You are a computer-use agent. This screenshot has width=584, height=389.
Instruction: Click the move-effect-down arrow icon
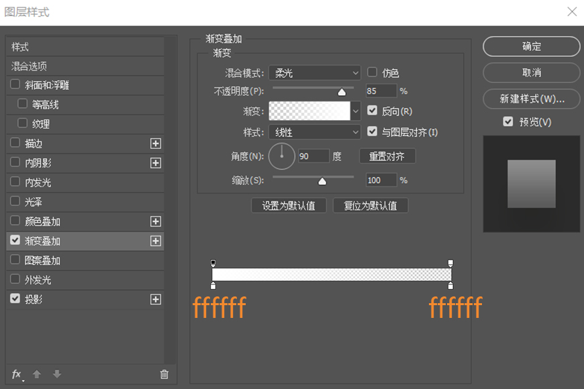pos(57,375)
